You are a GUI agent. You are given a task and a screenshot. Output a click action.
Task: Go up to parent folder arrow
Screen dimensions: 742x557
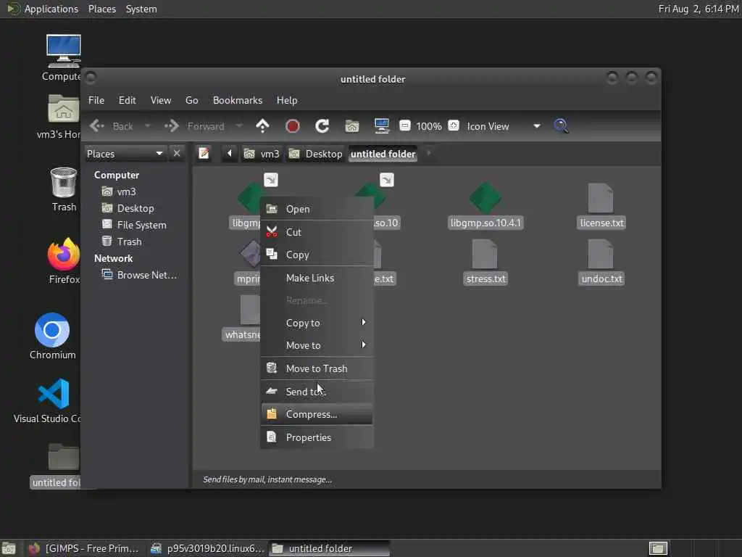tap(262, 126)
